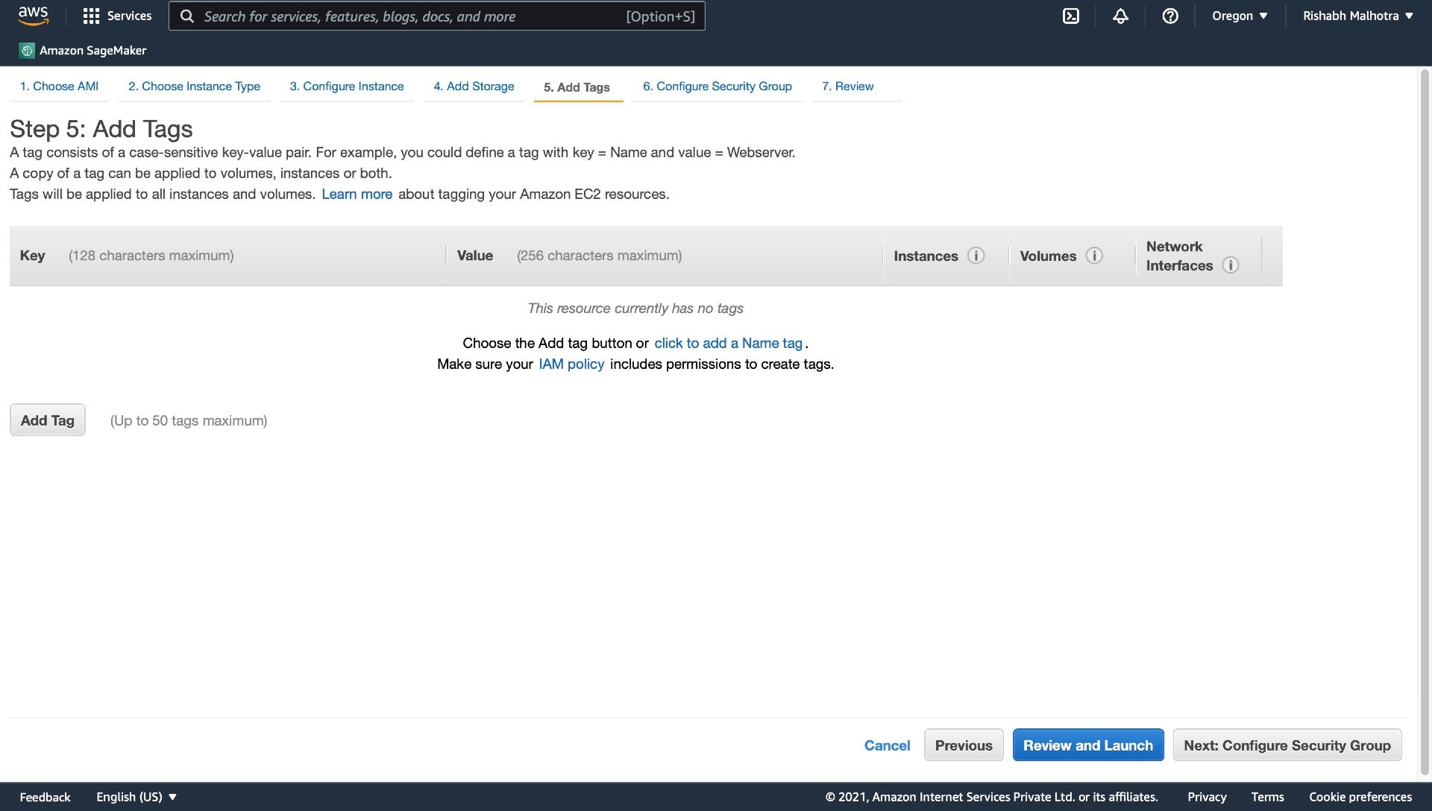Screen dimensions: 1432x811
Task: Select the English language preference dropdown
Action: pyautogui.click(x=134, y=796)
